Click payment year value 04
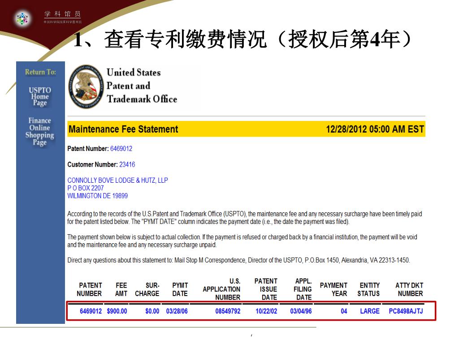The width and height of the screenshot is (459, 344). click(x=344, y=311)
